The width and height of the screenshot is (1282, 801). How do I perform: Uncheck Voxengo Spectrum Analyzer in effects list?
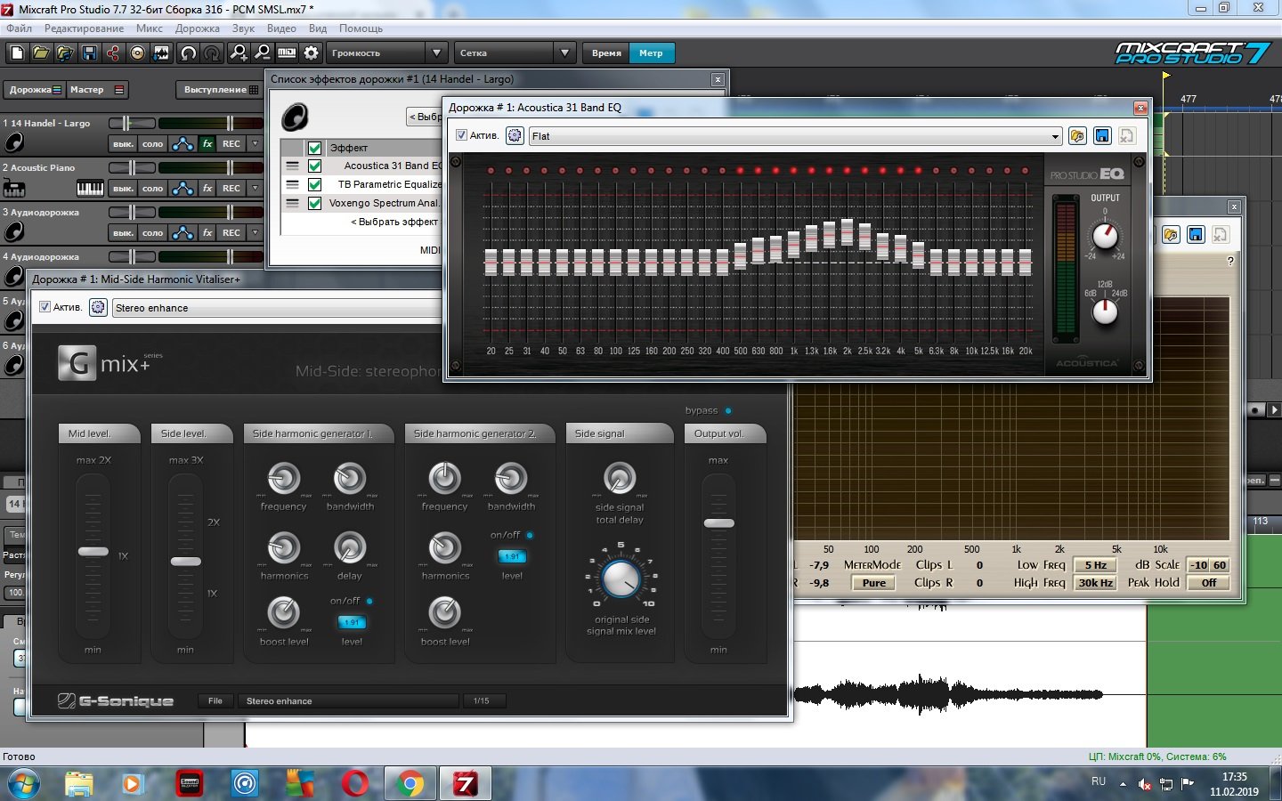[314, 203]
